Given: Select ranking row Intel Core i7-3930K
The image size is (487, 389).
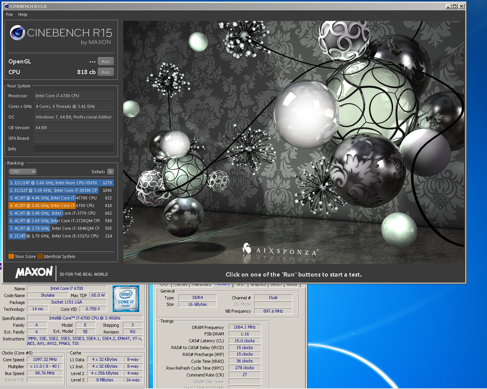Looking at the screenshot, I should [x=61, y=190].
